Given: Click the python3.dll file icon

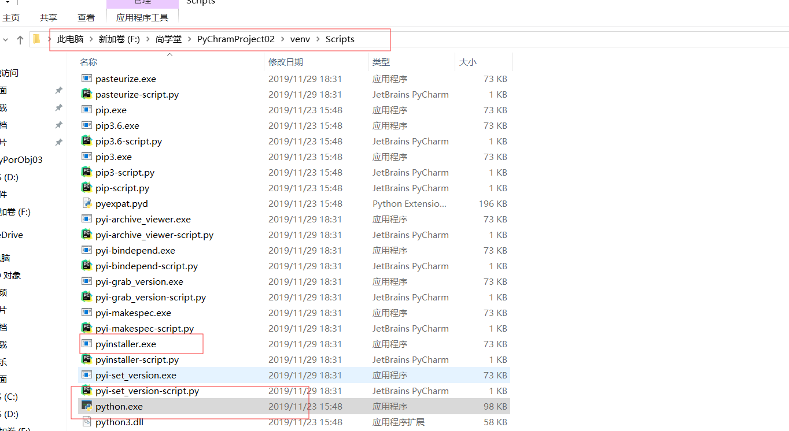Looking at the screenshot, I should (x=87, y=422).
